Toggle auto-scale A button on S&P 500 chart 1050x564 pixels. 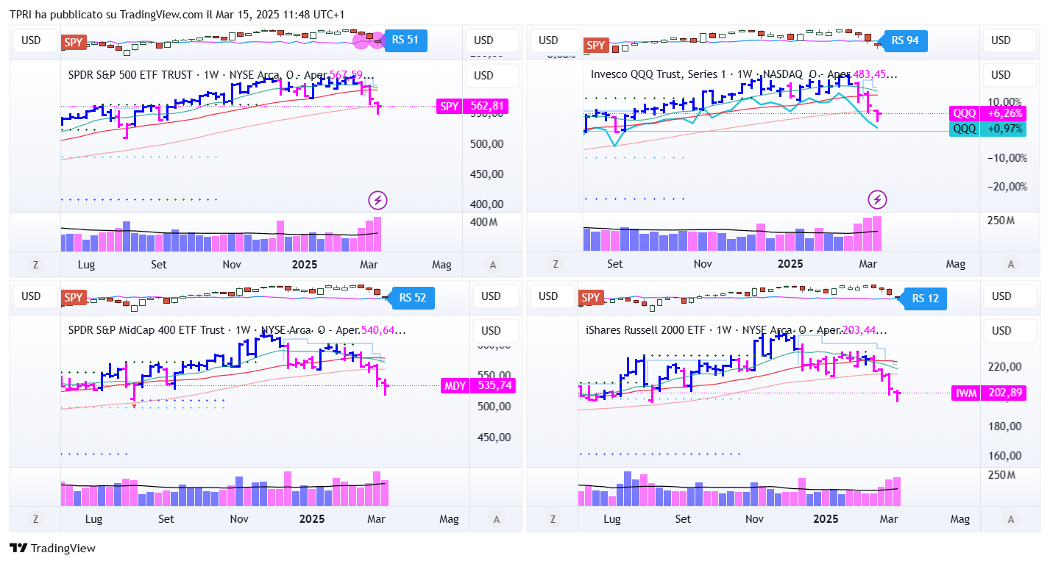click(x=493, y=265)
